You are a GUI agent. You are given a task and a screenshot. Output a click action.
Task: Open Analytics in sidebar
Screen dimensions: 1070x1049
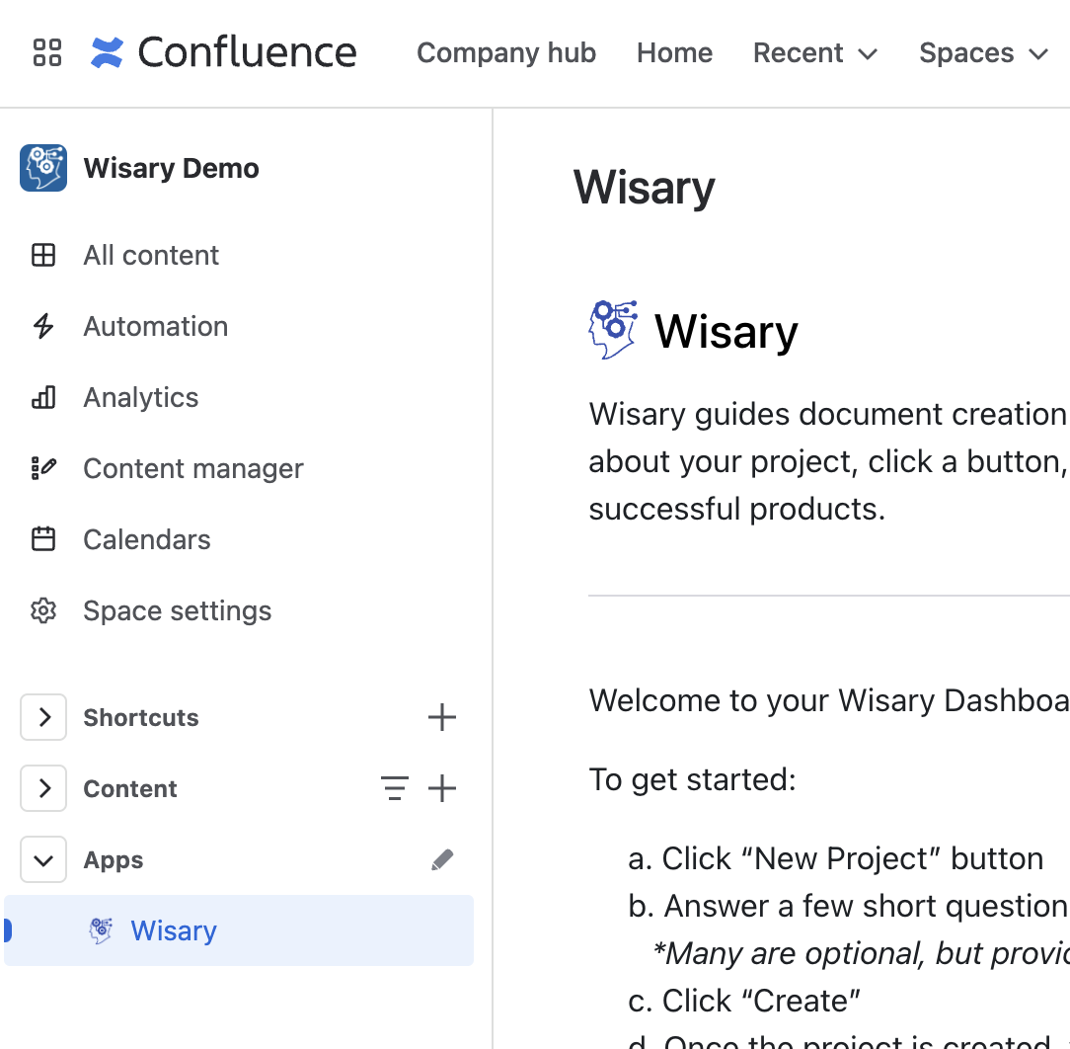point(140,397)
